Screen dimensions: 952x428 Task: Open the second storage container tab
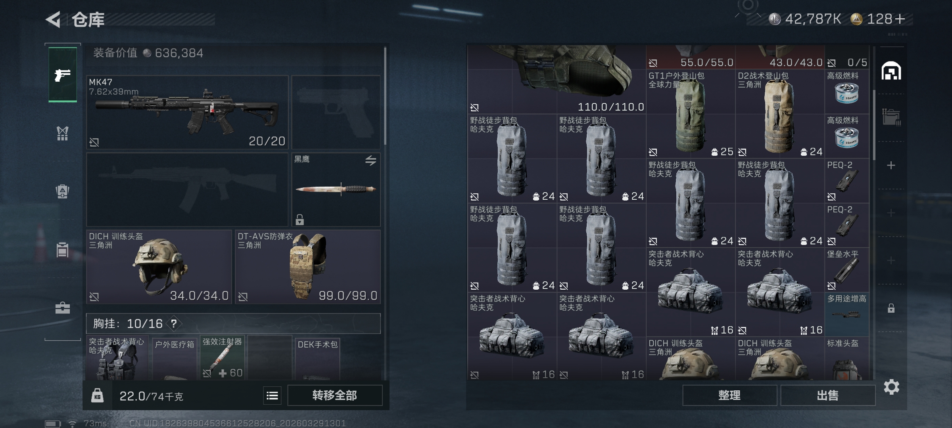point(891,118)
